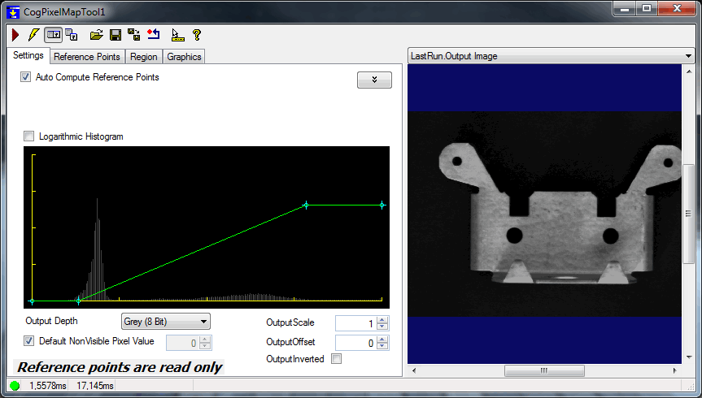Click the OutputOffset value field
This screenshot has width=702, height=398.
click(355, 343)
